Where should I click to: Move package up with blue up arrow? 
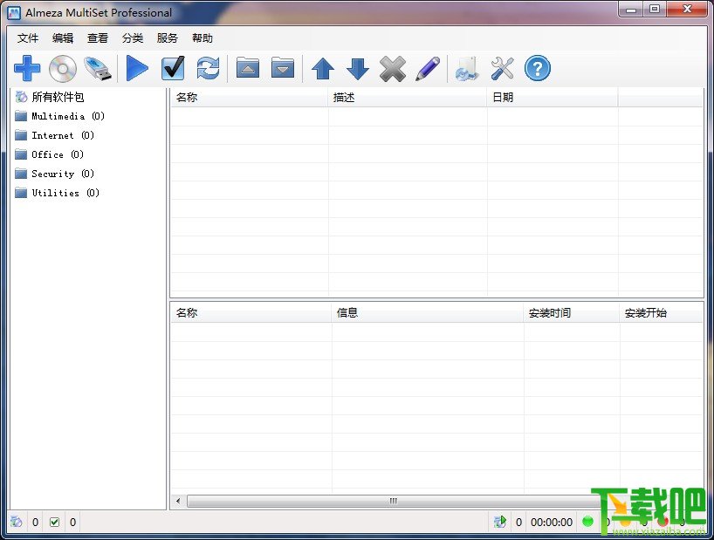323,69
